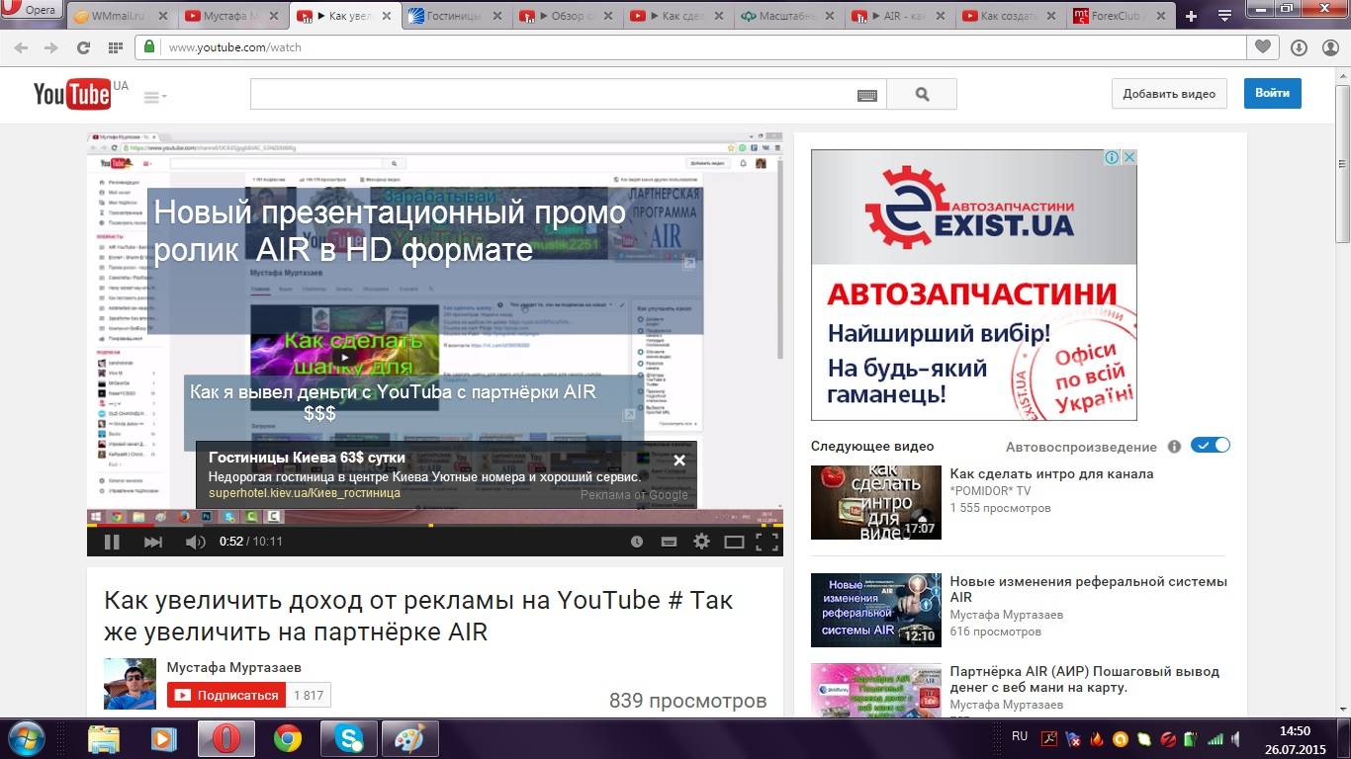The height and width of the screenshot is (759, 1351).
Task: Switch the RU language indicator
Action: pos(1020,737)
